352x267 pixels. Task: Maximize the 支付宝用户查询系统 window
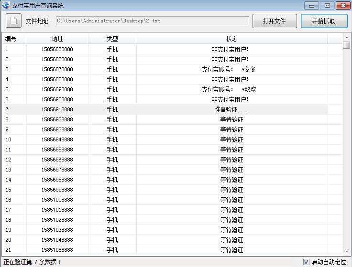click(327, 6)
